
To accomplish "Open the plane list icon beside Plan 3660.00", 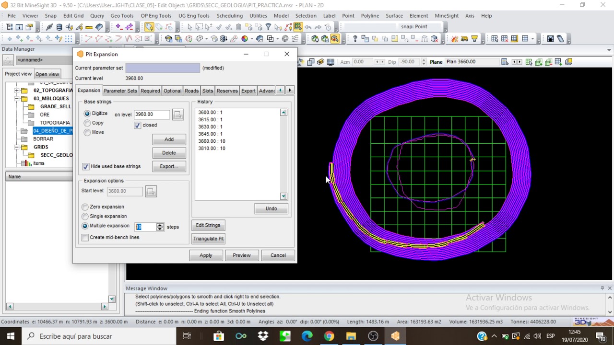I will tap(504, 62).
